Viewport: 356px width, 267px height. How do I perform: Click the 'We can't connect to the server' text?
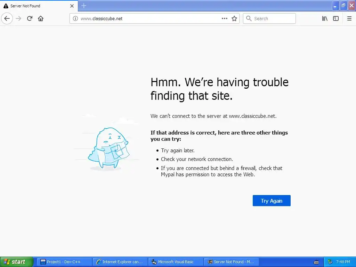213,116
